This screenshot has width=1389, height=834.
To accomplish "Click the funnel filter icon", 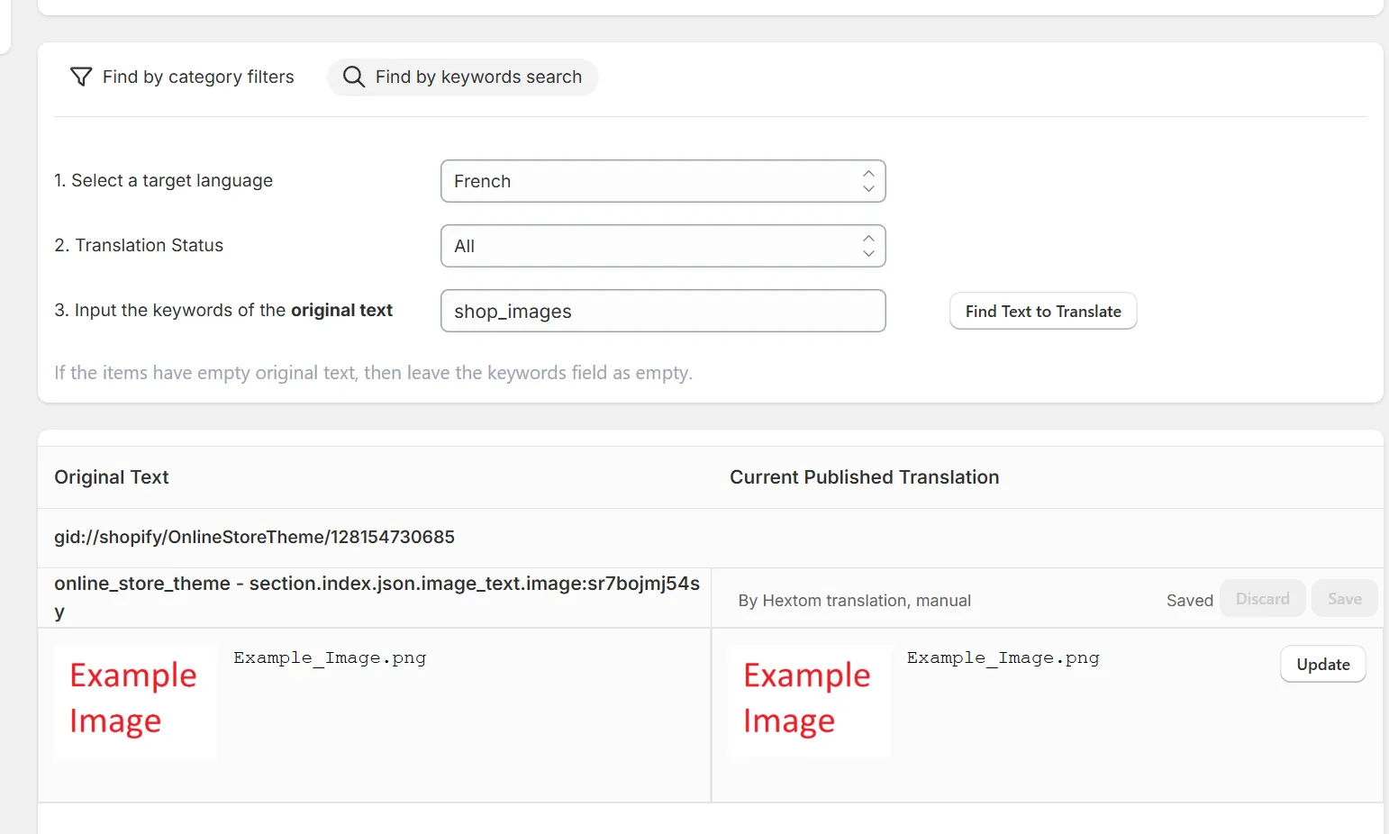I will (81, 77).
